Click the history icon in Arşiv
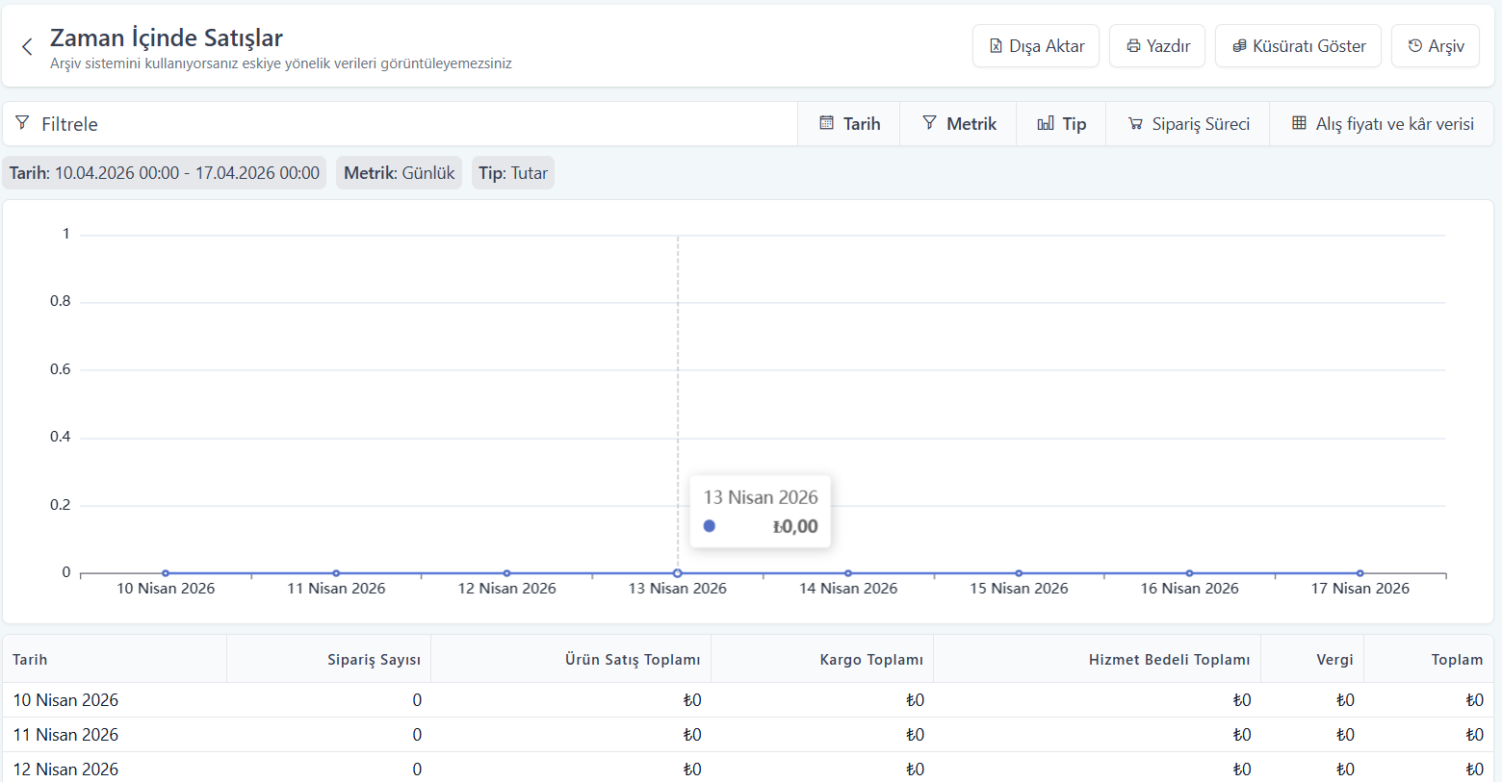Screen dimensions: 1502x782 pyautogui.click(x=1415, y=46)
